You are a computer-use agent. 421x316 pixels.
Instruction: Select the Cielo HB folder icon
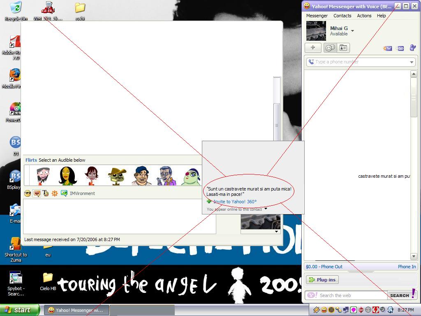pyautogui.click(x=48, y=281)
